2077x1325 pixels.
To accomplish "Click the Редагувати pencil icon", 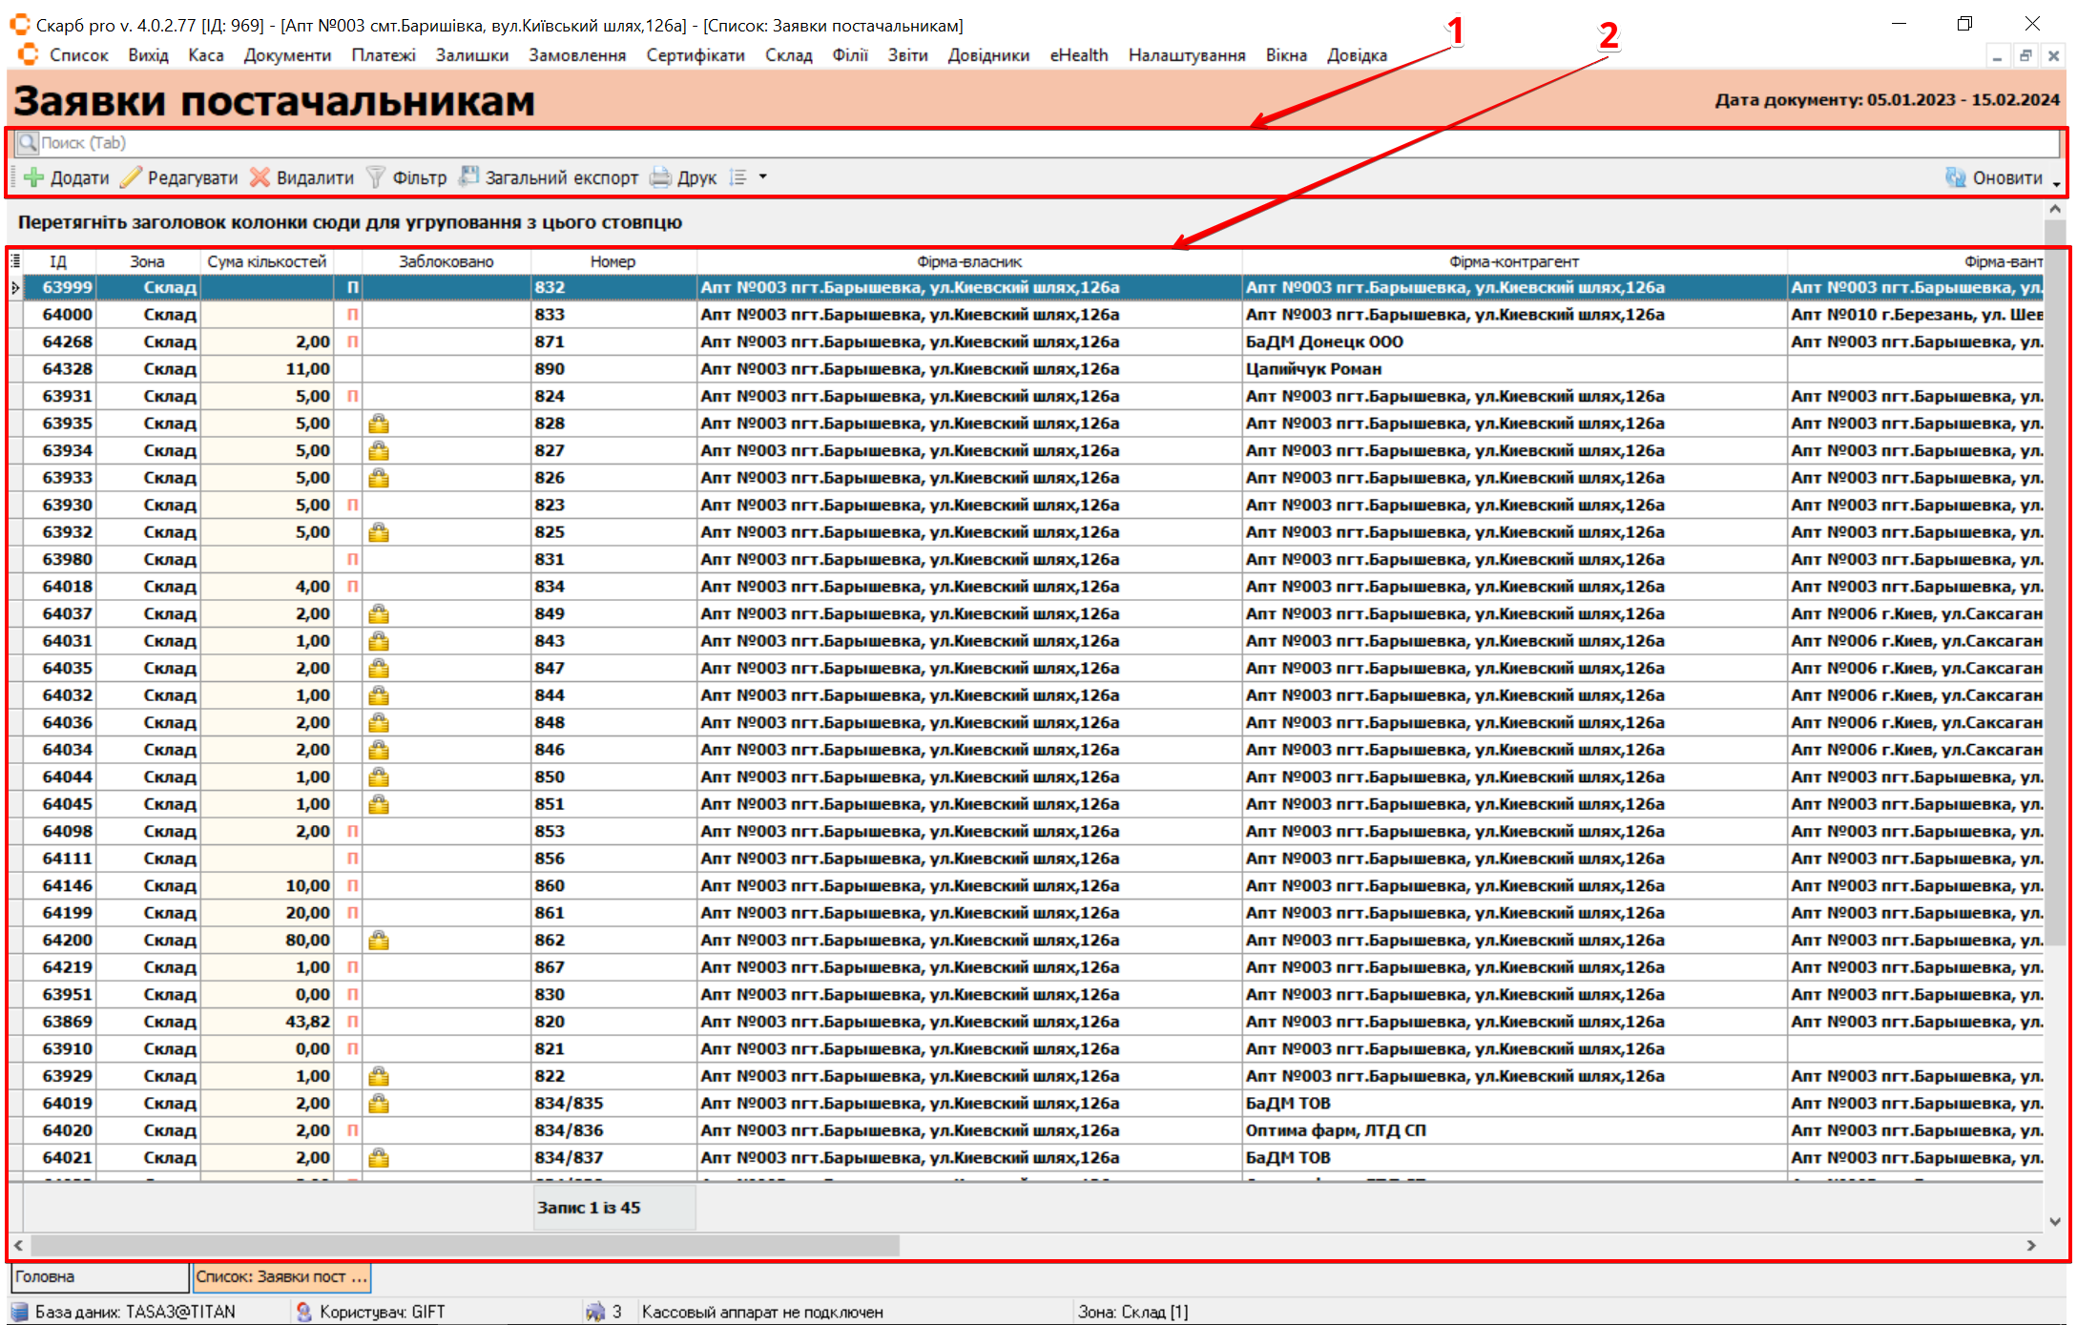I will point(131,177).
